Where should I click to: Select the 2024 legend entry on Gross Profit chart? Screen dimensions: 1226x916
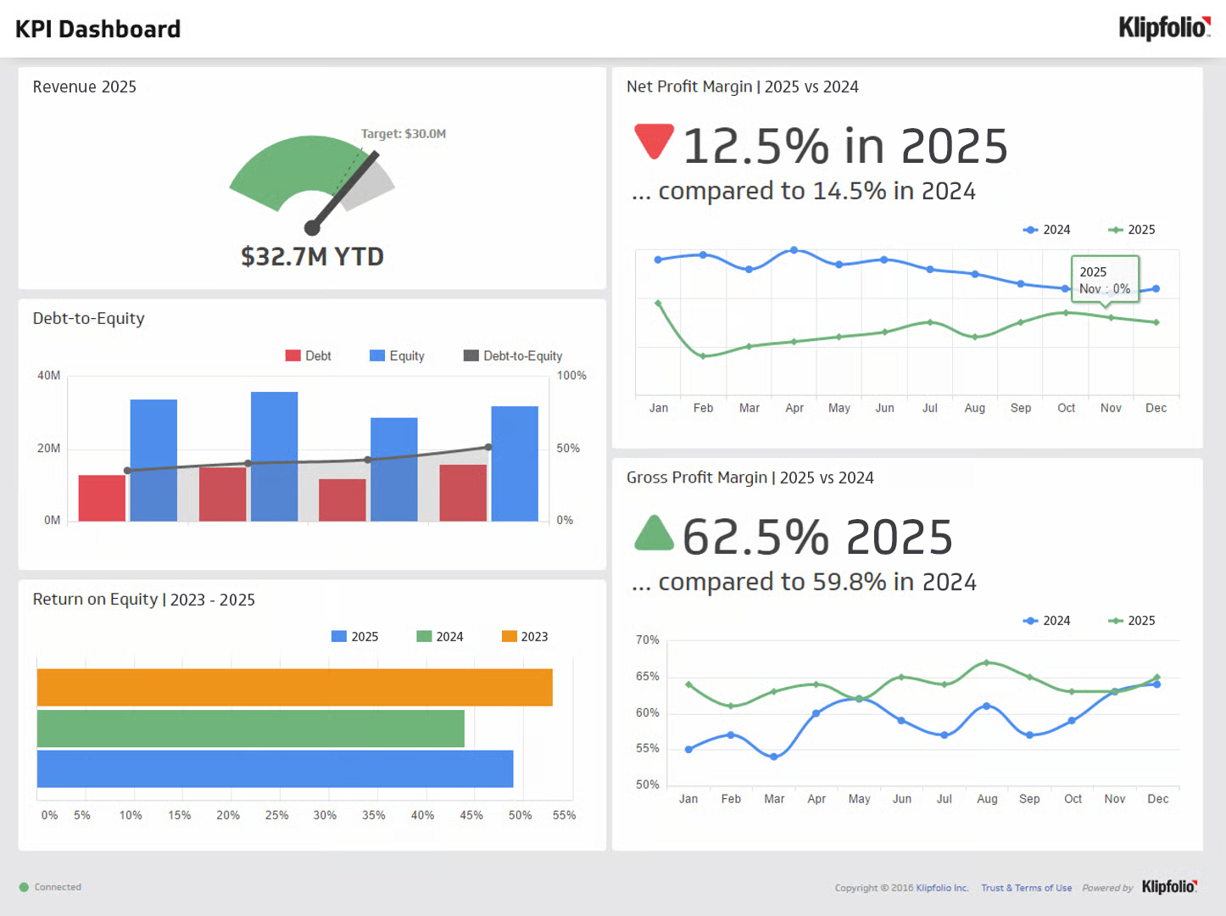pos(1047,620)
